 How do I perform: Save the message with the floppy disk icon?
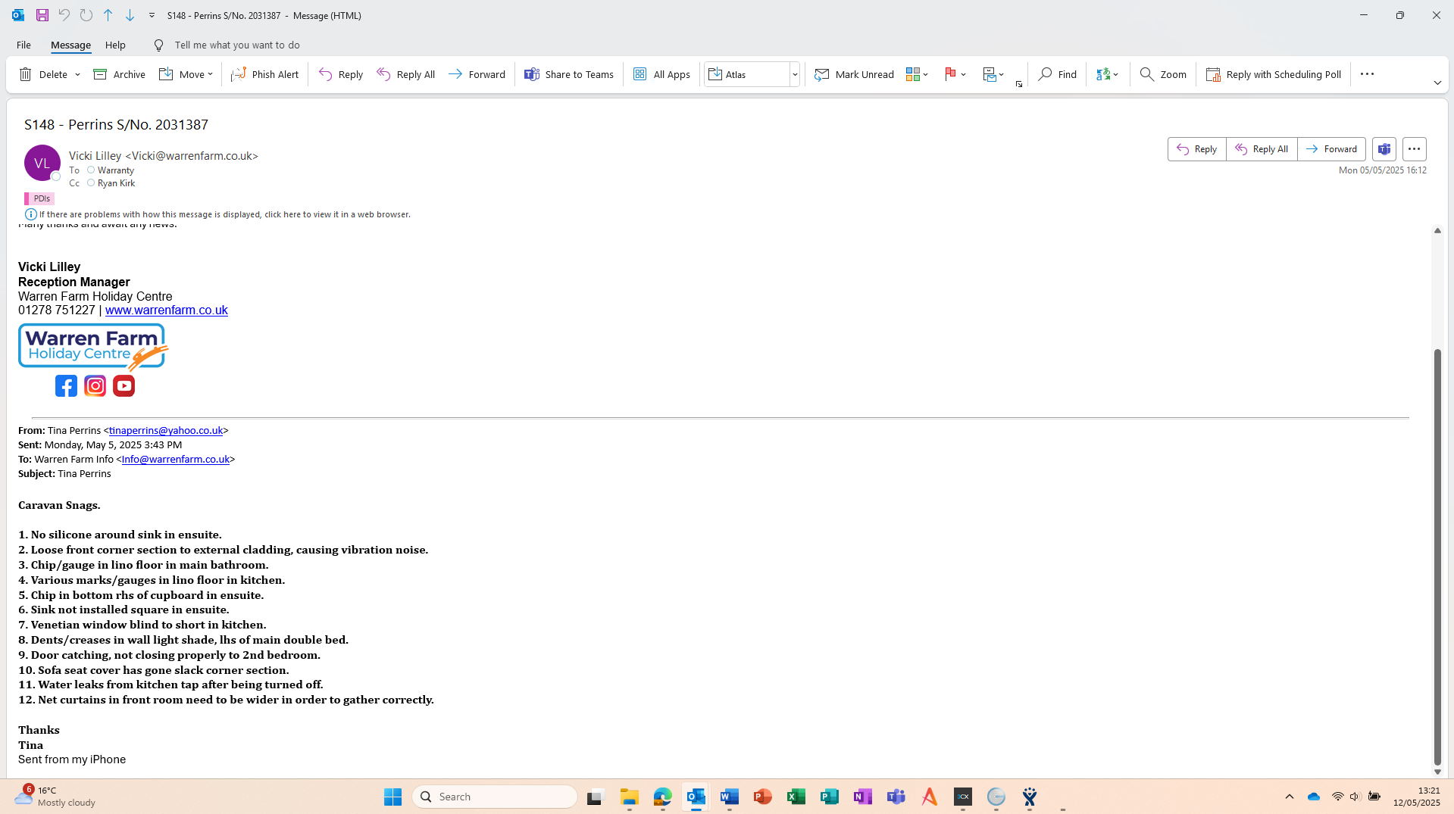pyautogui.click(x=42, y=15)
